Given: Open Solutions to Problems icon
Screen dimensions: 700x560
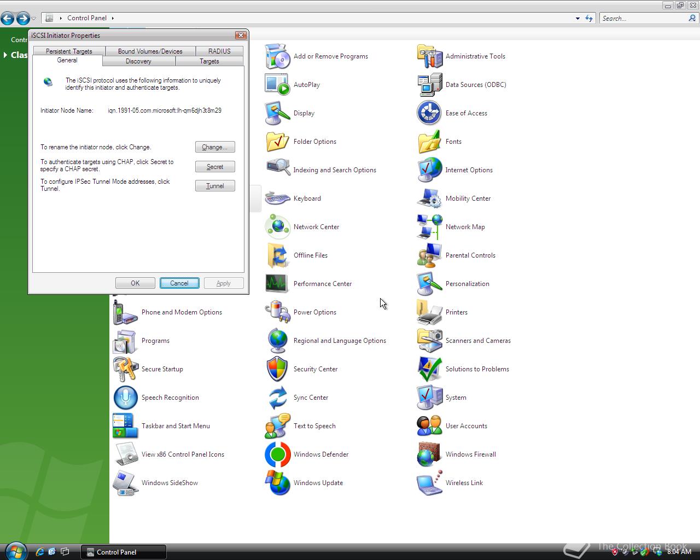Looking at the screenshot, I should [x=429, y=369].
